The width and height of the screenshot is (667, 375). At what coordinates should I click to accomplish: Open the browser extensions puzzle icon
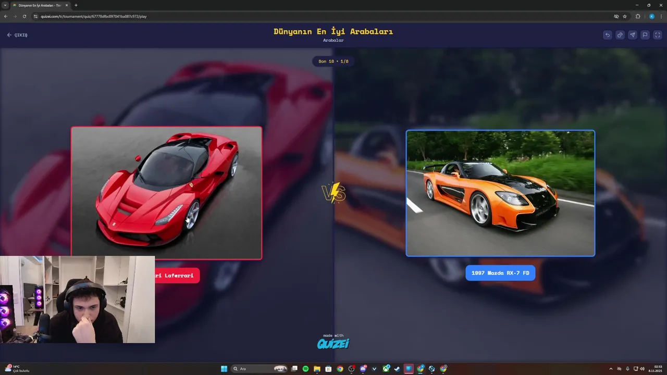pyautogui.click(x=638, y=16)
